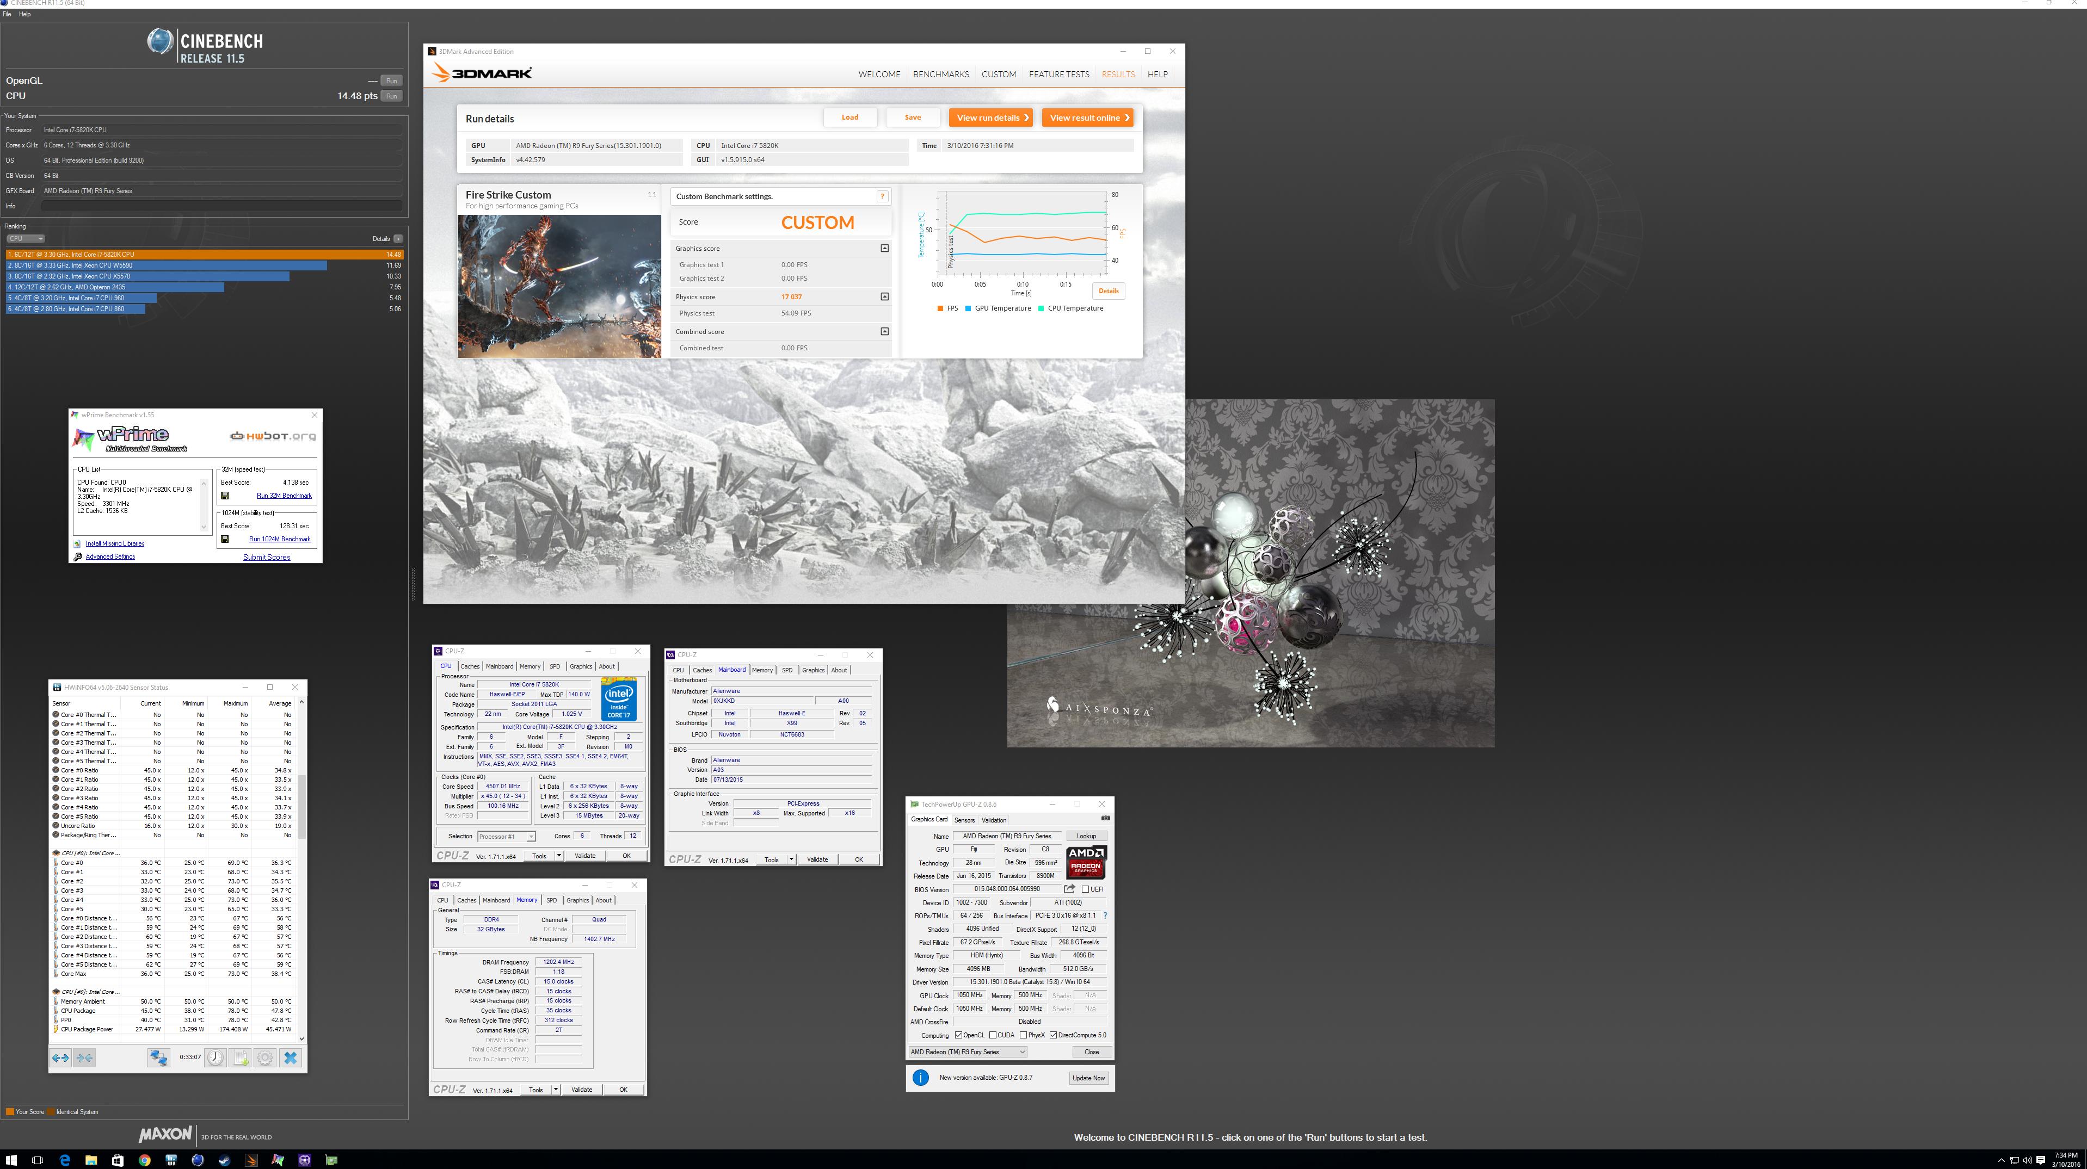
Task: Launch Microsoft Edge from taskbar
Action: tap(65, 1160)
